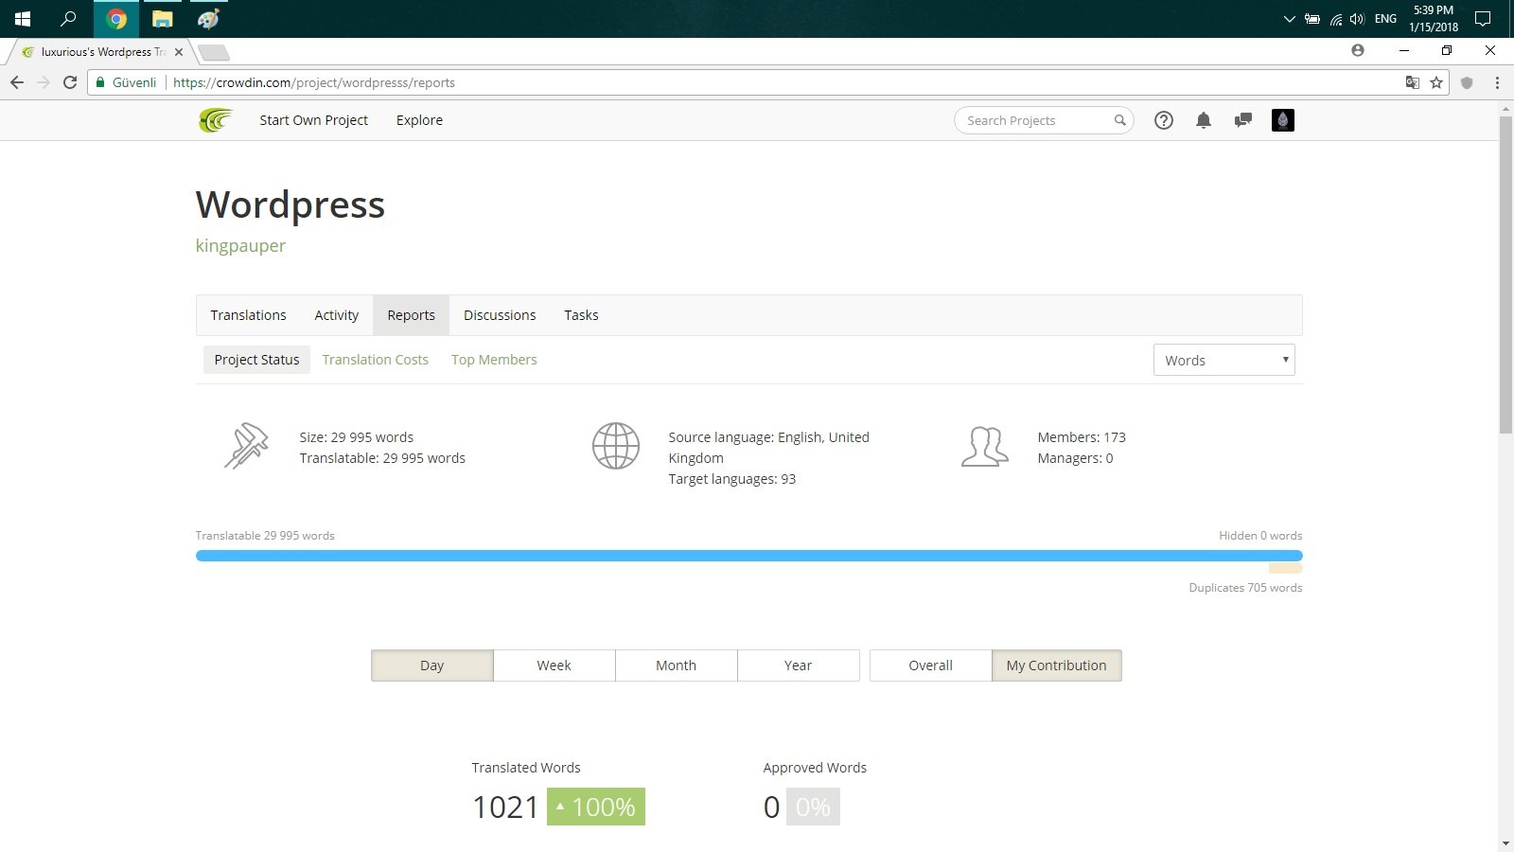Open Chrome menu three dots
This screenshot has width=1514, height=852.
pos(1497,82)
